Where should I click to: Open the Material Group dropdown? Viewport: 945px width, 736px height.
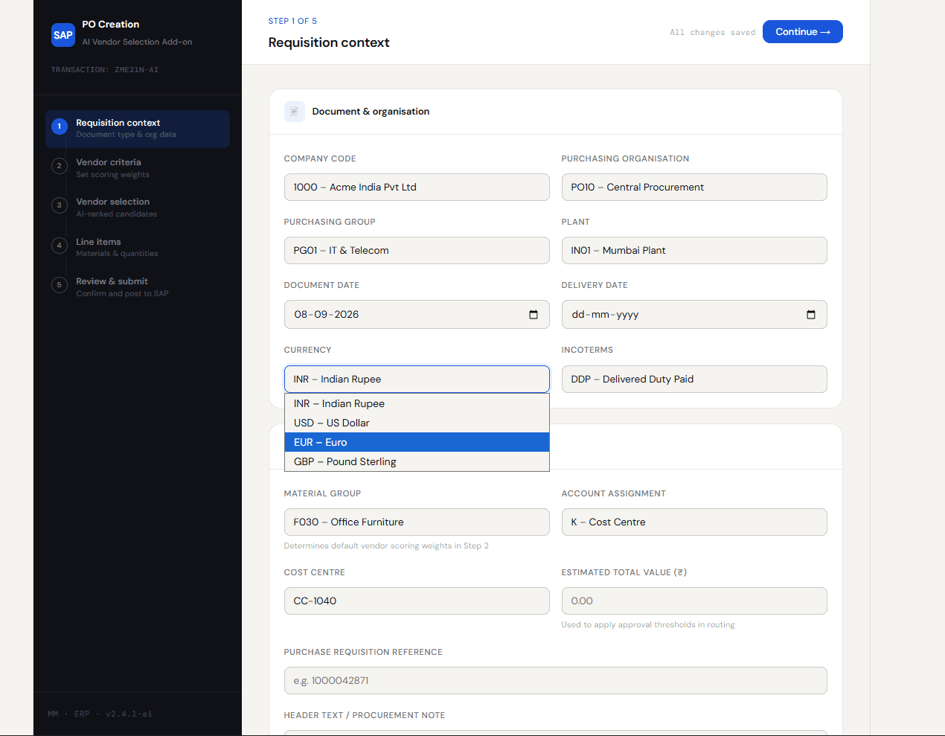point(417,522)
